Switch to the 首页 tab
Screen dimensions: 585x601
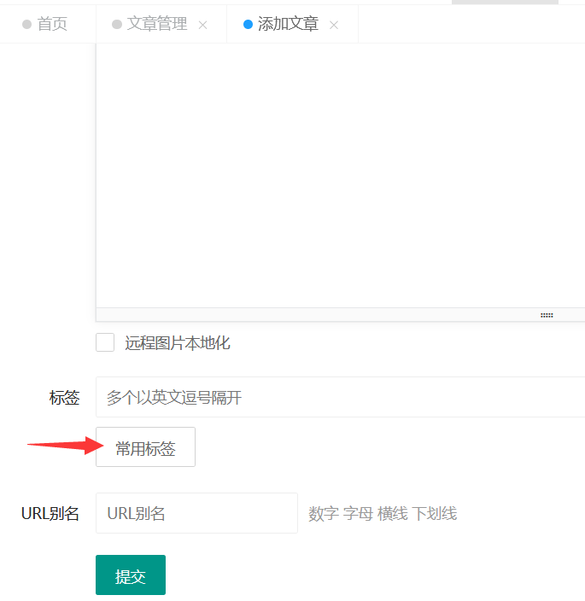point(48,24)
